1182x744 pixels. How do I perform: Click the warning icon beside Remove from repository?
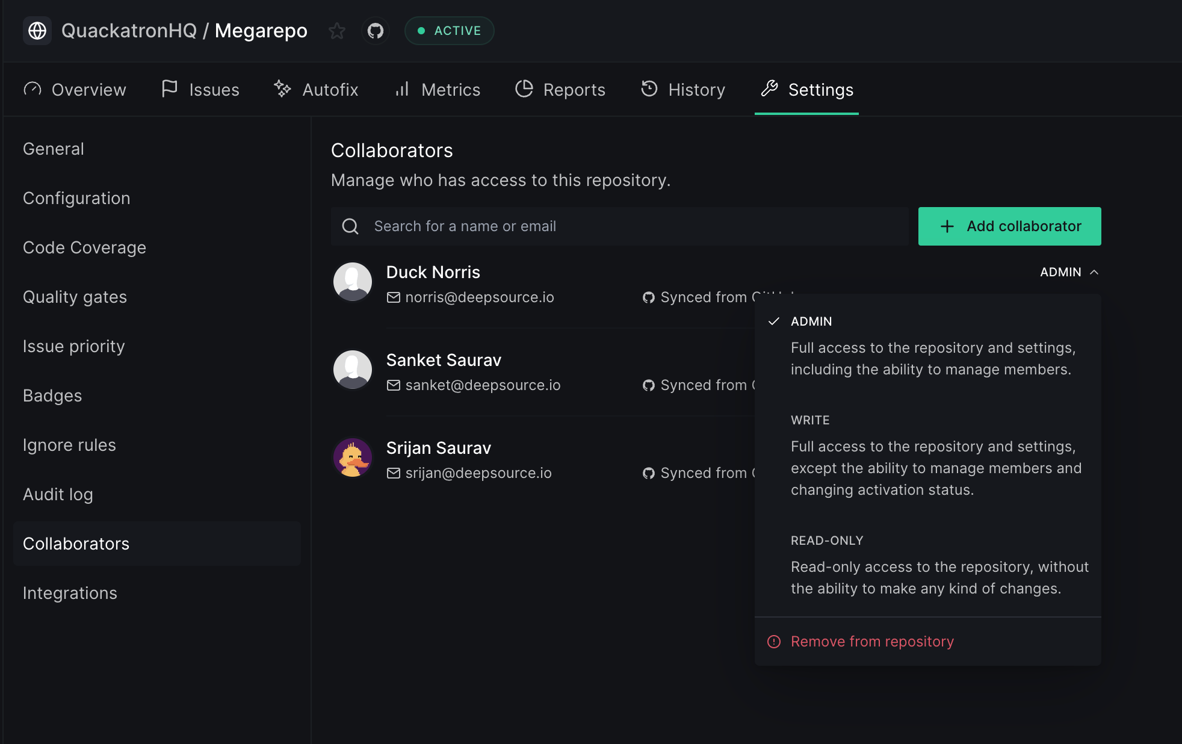[x=774, y=642]
